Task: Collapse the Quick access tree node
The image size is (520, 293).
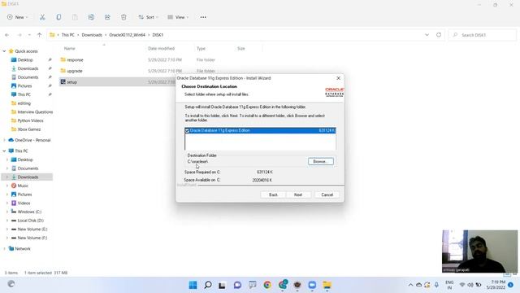Action: [4, 51]
